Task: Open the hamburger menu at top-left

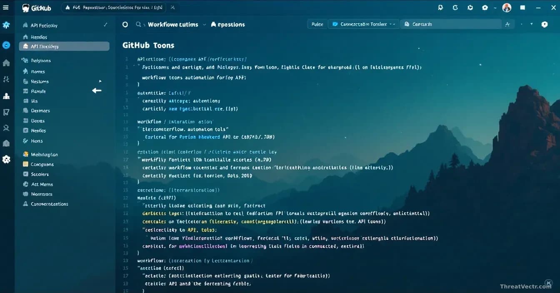Action: point(6,7)
